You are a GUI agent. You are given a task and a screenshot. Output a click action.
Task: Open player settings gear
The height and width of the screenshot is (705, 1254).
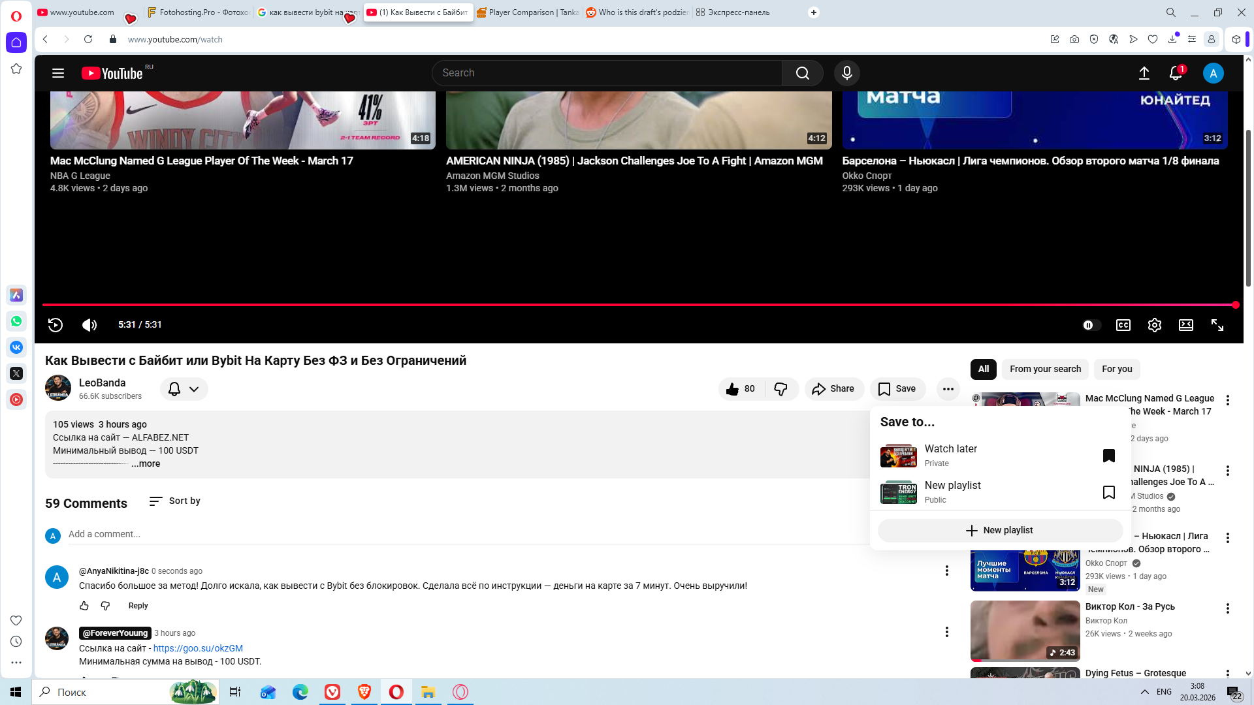point(1154,325)
